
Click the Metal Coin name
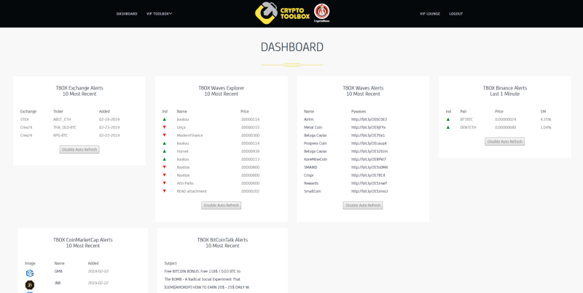(x=313, y=127)
